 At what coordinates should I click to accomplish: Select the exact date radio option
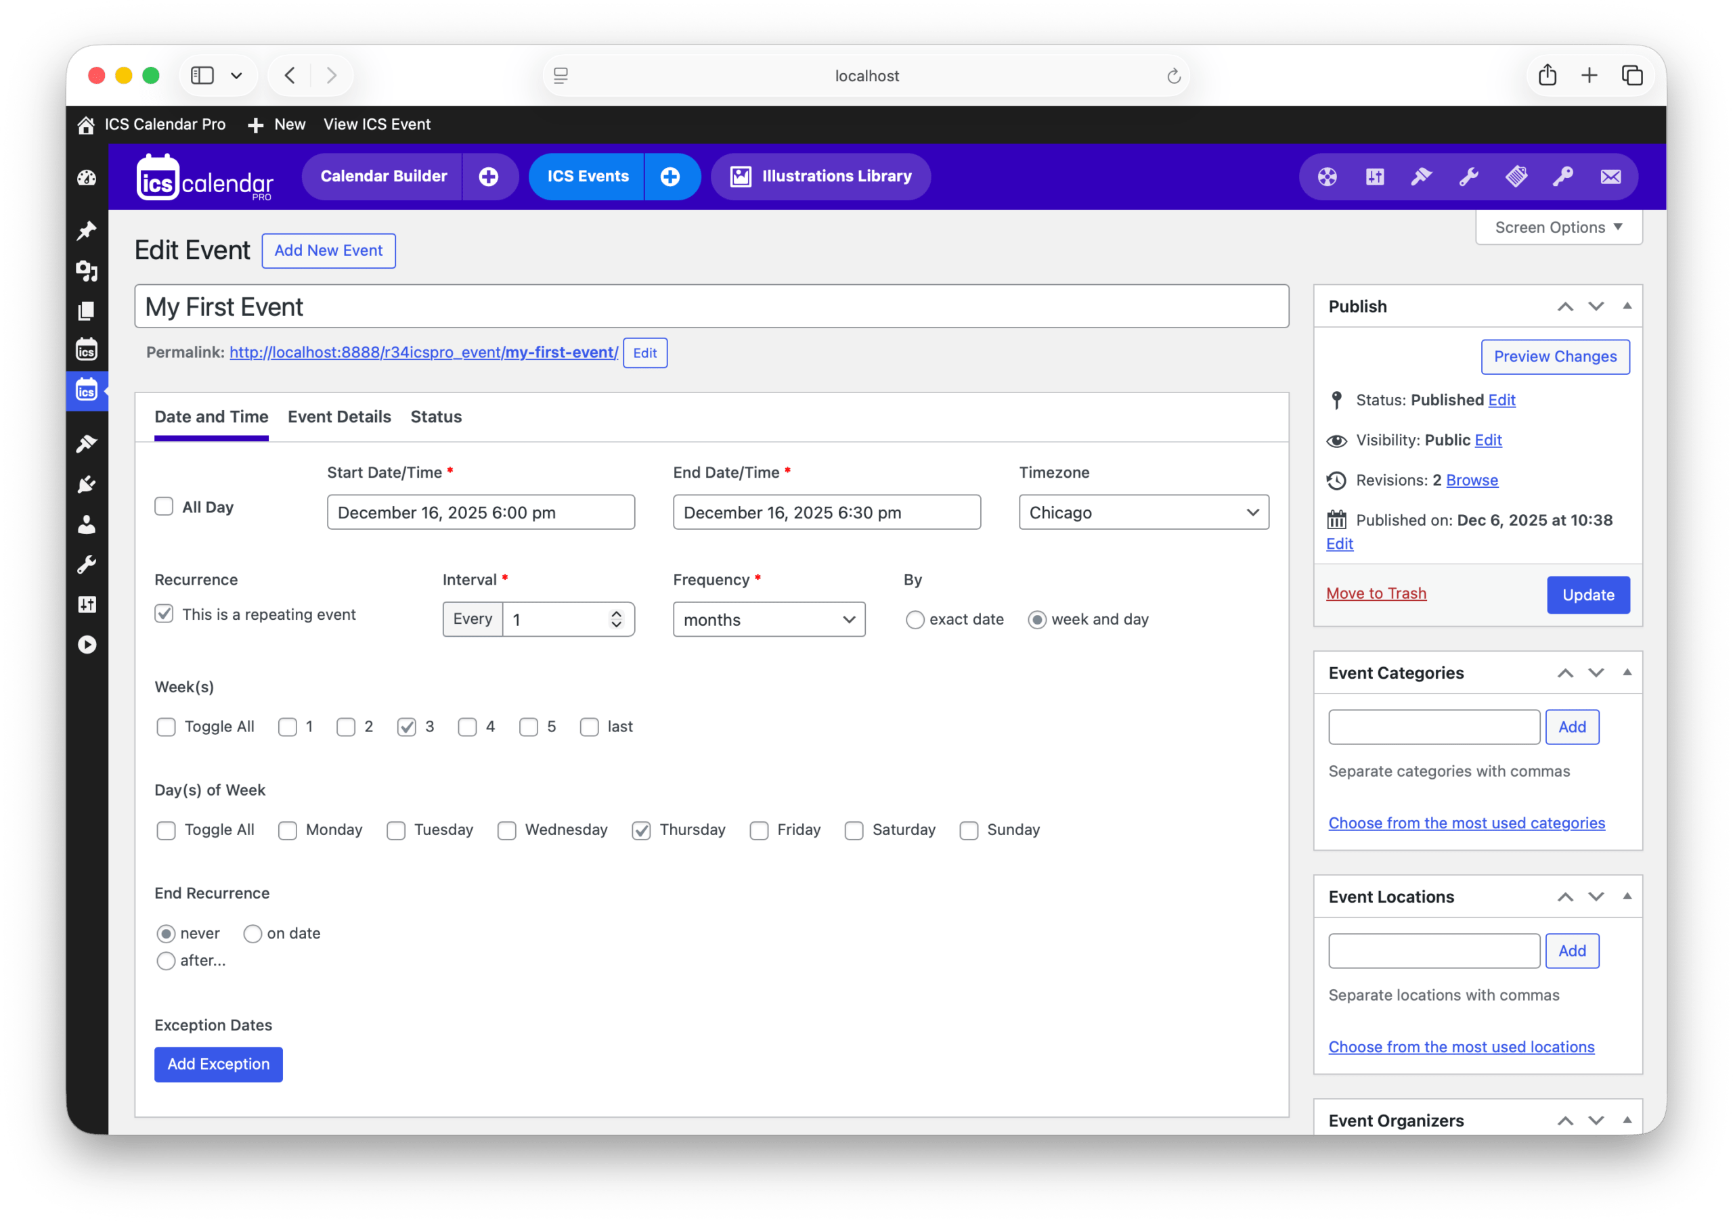tap(914, 620)
